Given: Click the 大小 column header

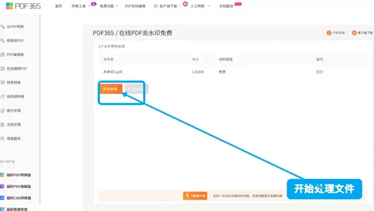Looking at the screenshot, I should pos(196,59).
